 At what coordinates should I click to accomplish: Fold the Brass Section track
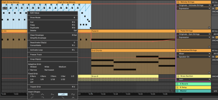click(178, 76)
